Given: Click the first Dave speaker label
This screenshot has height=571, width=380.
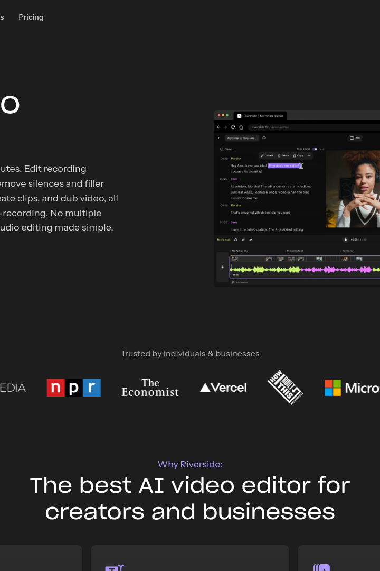Looking at the screenshot, I should (234, 179).
